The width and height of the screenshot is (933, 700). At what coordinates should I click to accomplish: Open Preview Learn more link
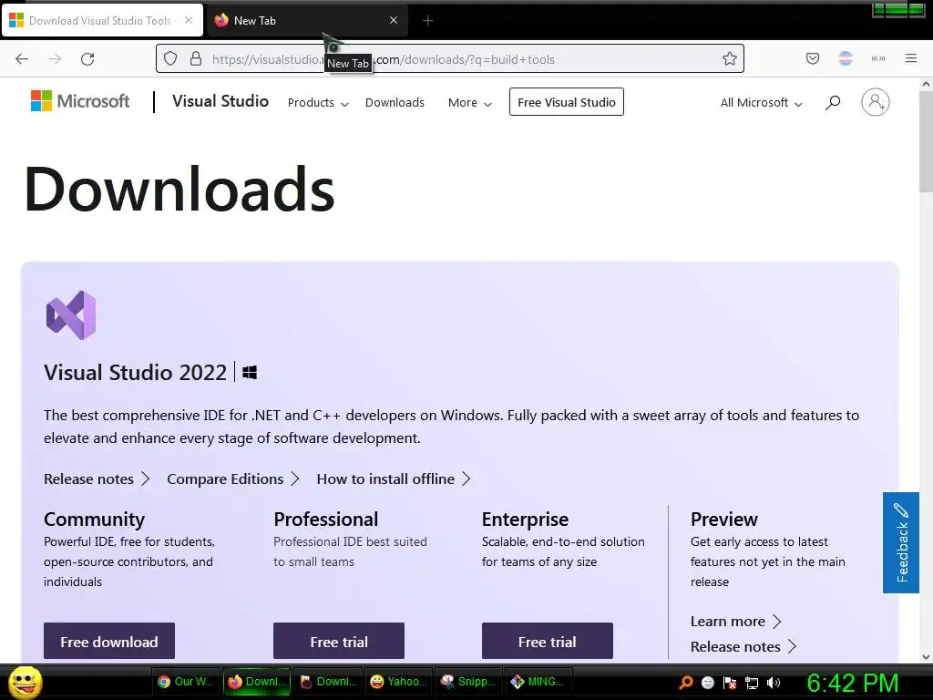[735, 622]
